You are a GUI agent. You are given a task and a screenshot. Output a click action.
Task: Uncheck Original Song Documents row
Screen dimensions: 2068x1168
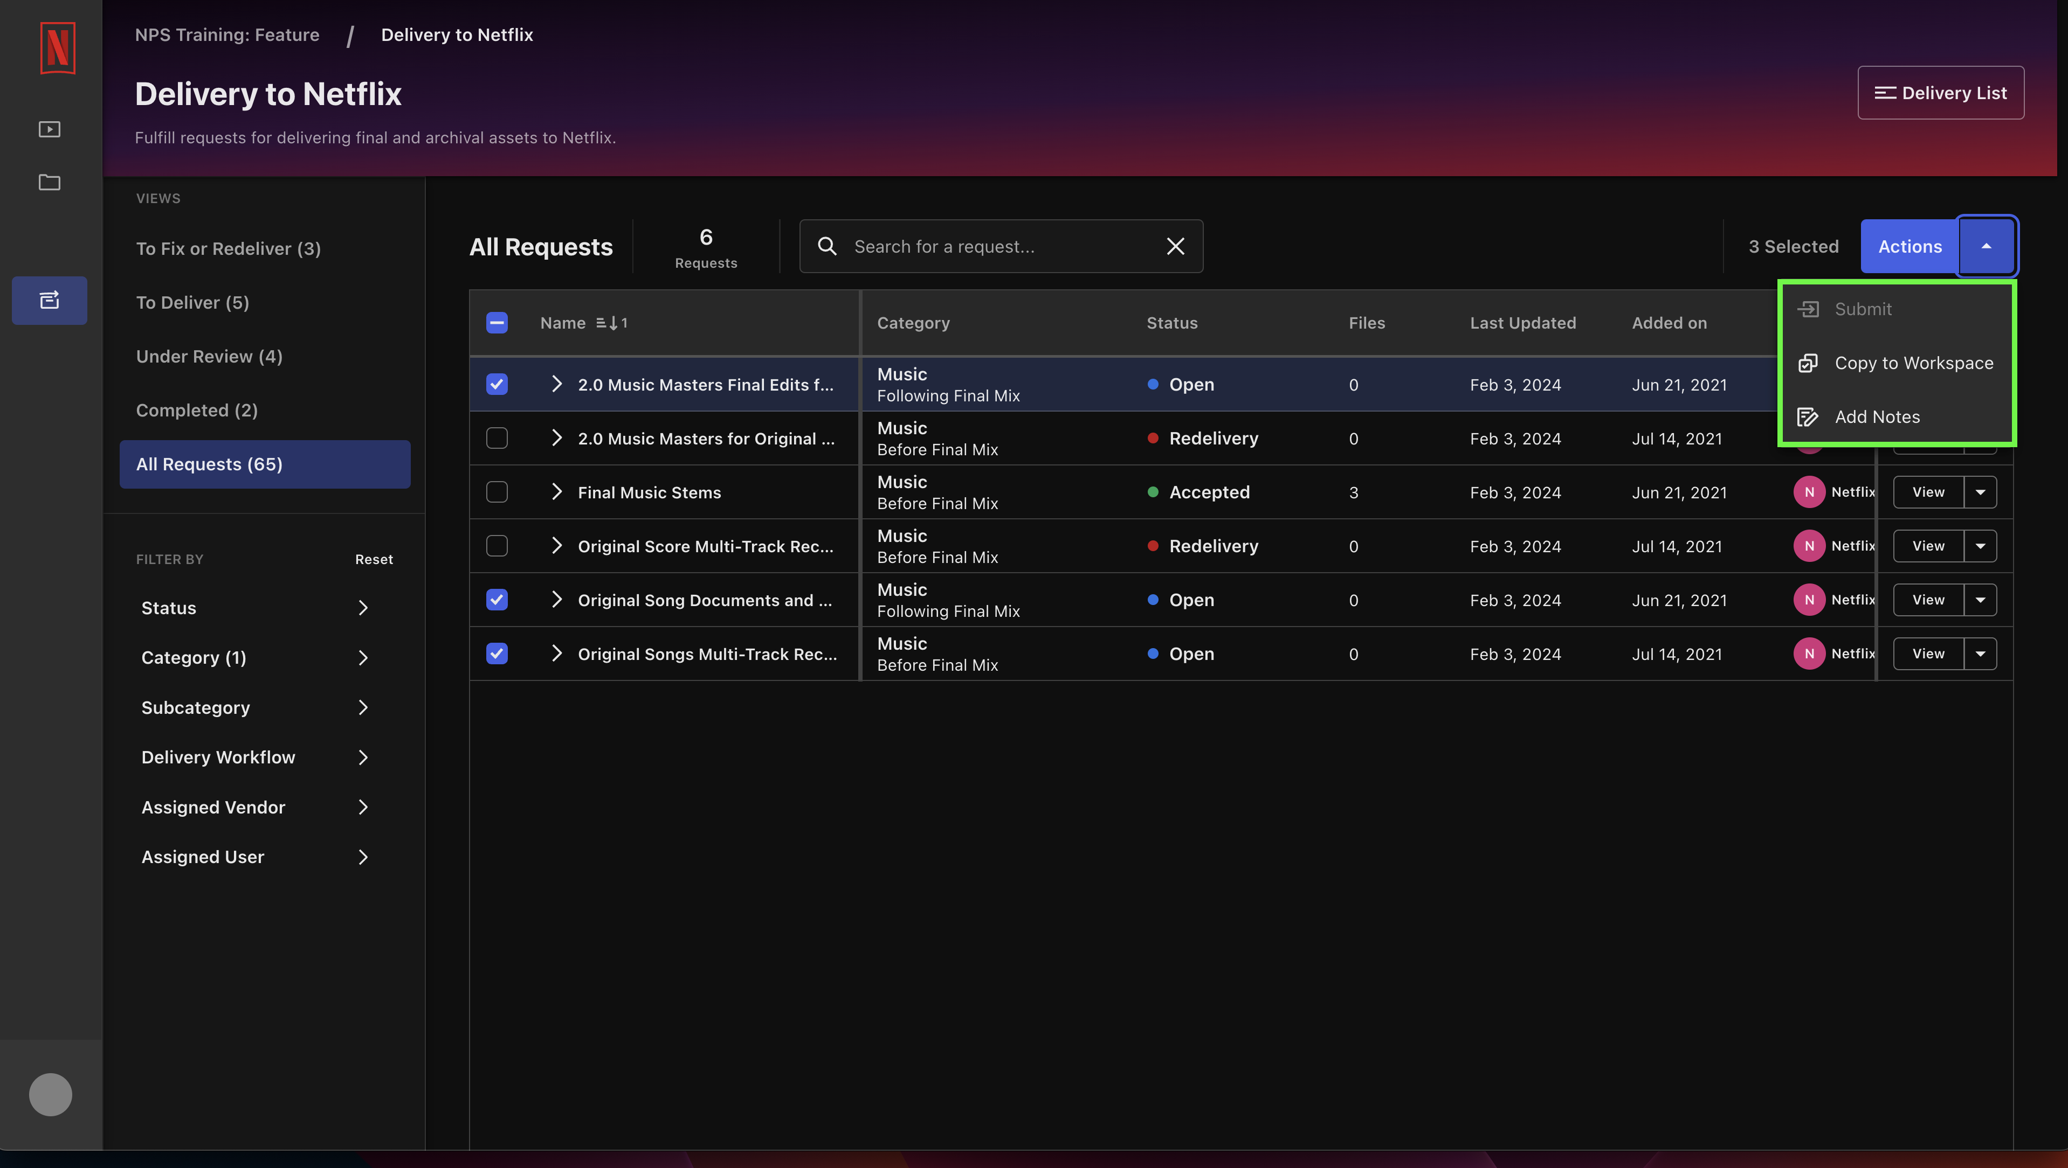(497, 599)
